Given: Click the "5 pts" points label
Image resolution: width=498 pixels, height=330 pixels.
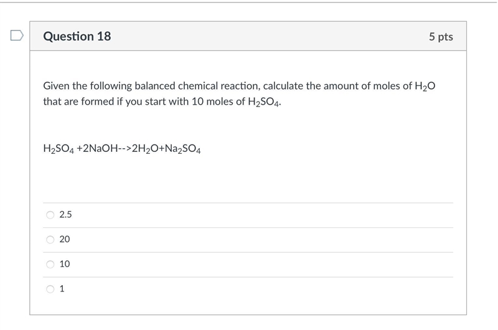Looking at the screenshot, I should coord(441,37).
